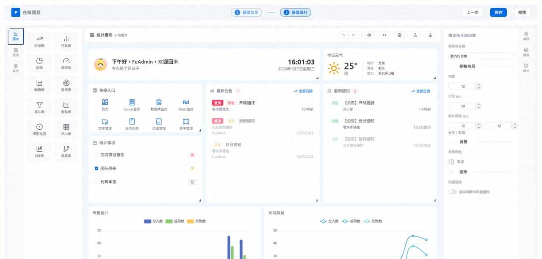Viewport: 542px width, 259px height.
Task: Select the 熱力圖 heatmap component
Action: click(66, 129)
